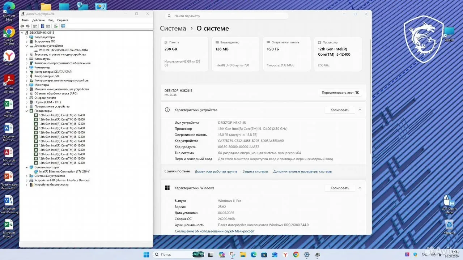This screenshot has width=463, height=260.
Task: Select the SERVER desktop icon
Action: click(449, 34)
